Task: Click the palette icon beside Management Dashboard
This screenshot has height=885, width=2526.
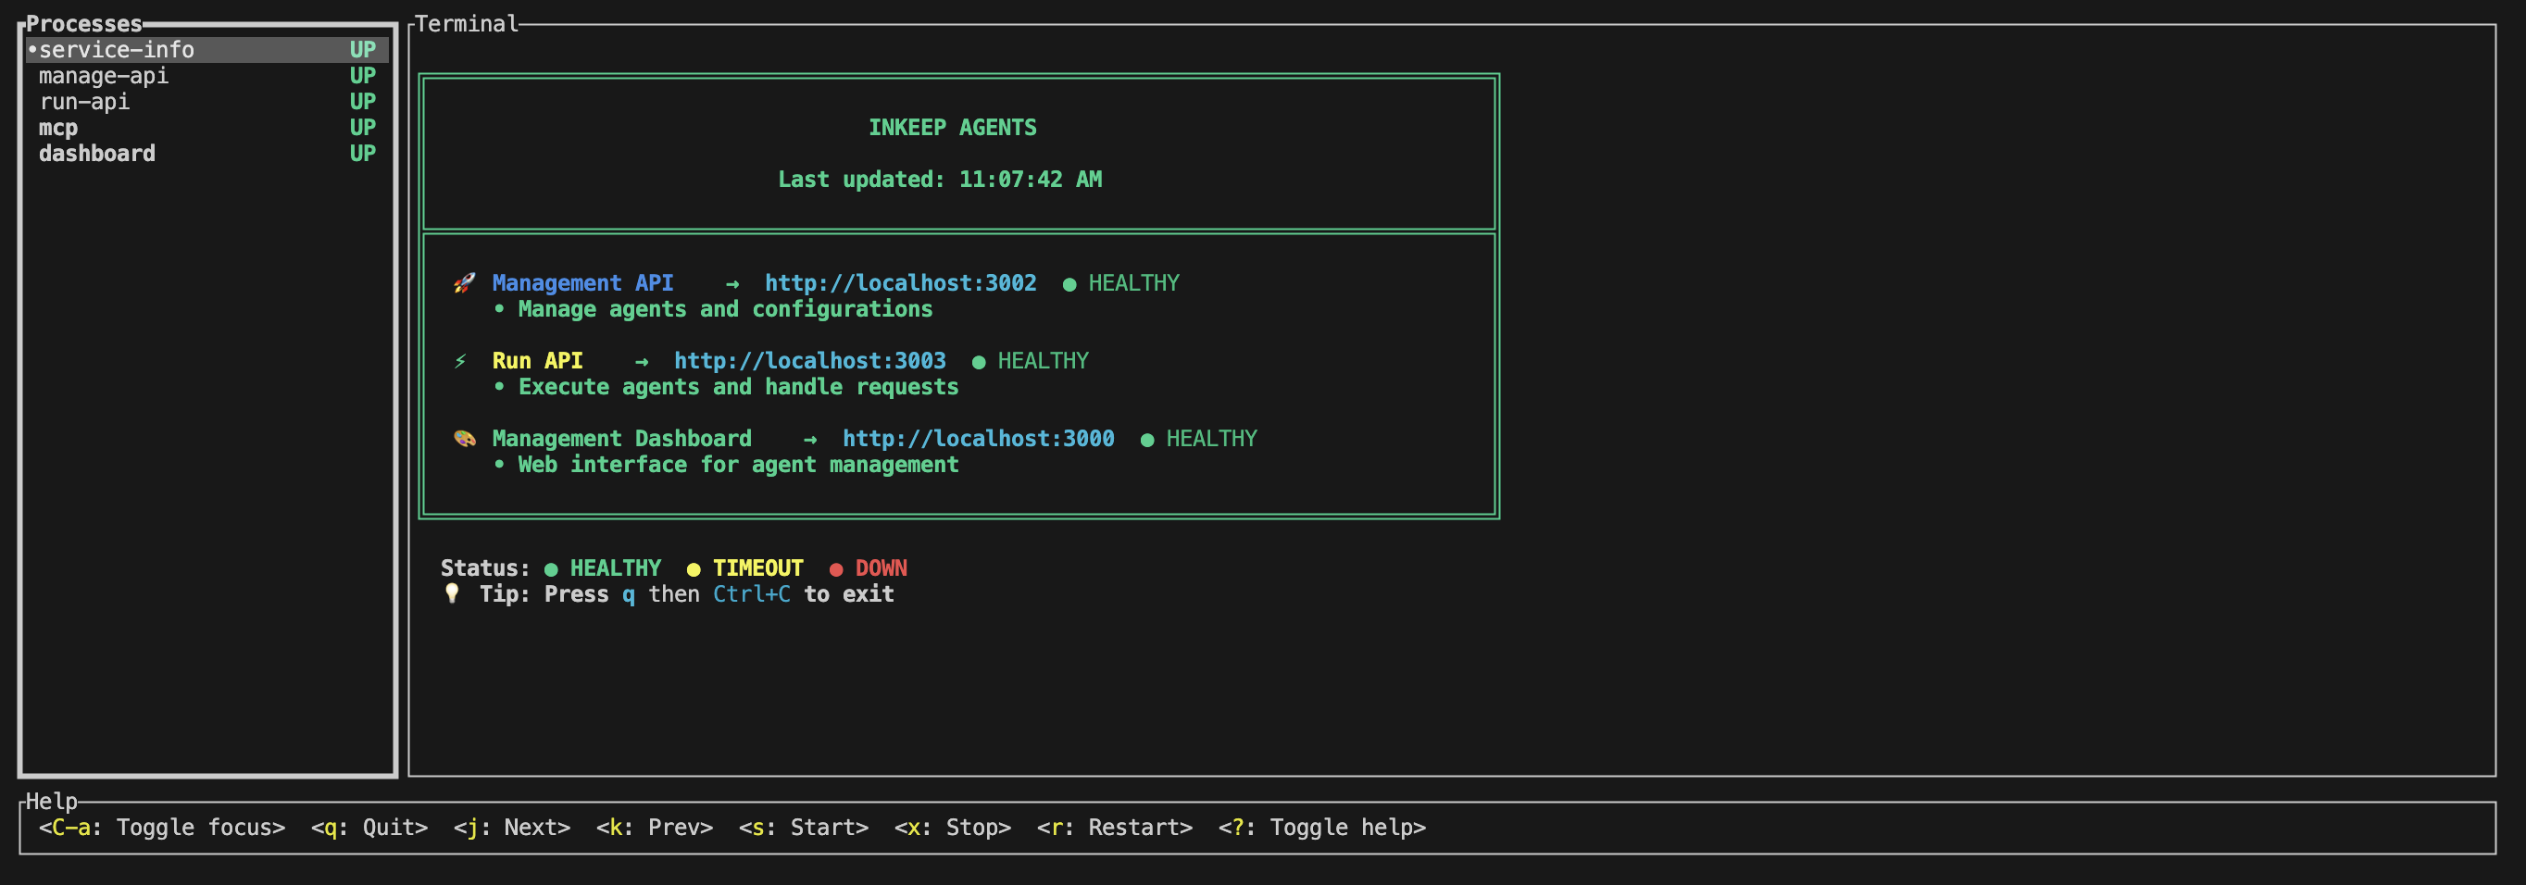Action: tap(463, 438)
